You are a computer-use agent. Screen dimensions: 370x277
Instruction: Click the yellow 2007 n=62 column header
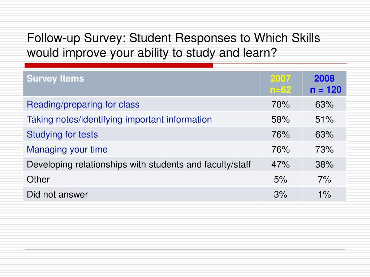tap(280, 83)
